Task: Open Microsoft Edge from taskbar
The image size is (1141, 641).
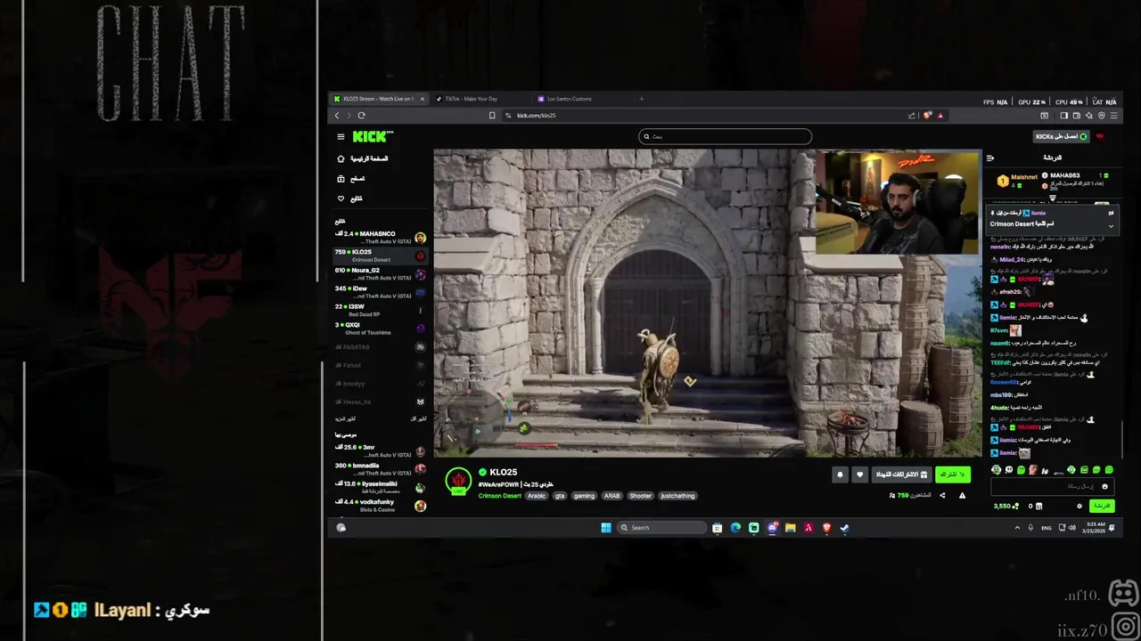Action: [735, 528]
